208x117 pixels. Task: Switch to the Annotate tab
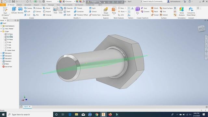28,5
